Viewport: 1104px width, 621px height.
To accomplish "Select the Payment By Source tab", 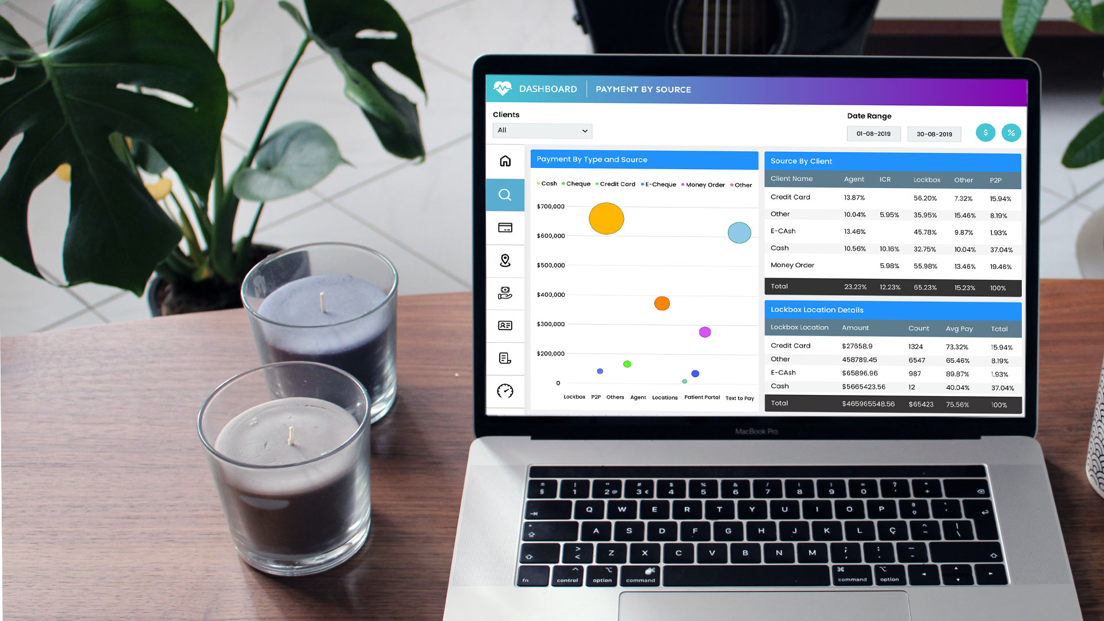I will pos(643,89).
